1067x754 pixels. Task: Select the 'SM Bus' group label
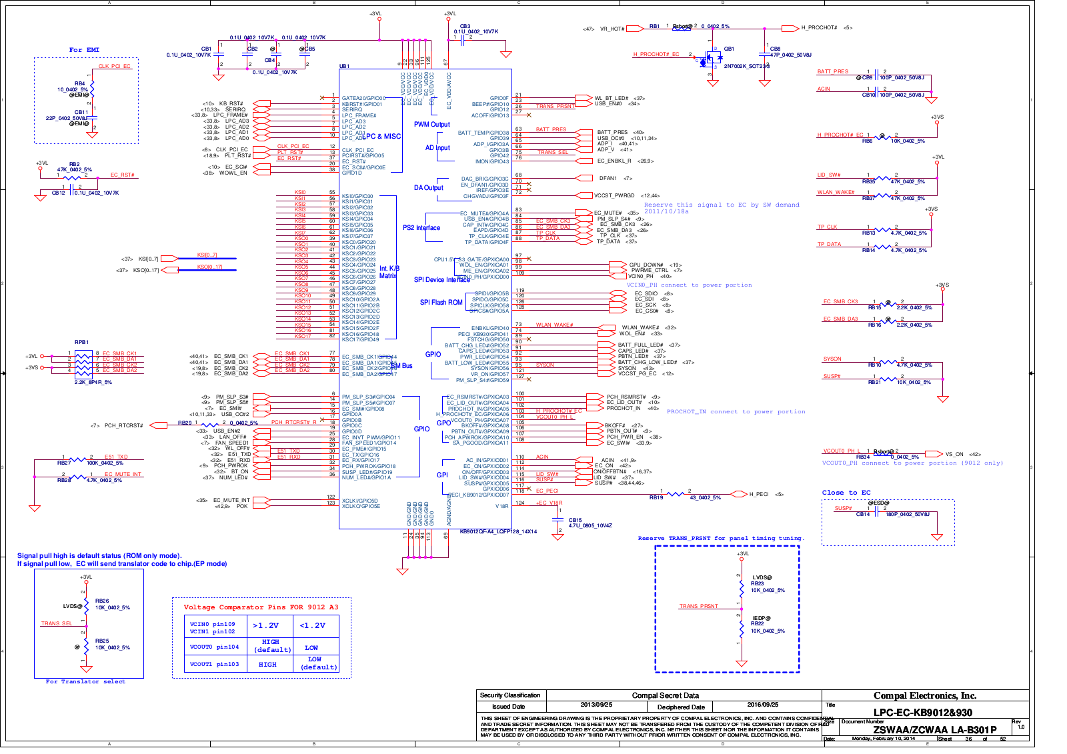tap(401, 366)
